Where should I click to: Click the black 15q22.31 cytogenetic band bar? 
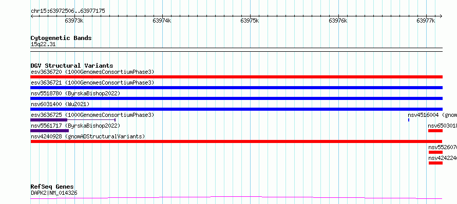coord(236,50)
